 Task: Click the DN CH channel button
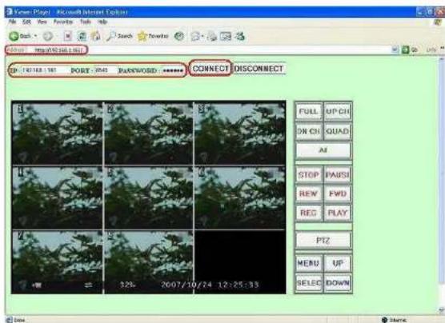(x=309, y=131)
